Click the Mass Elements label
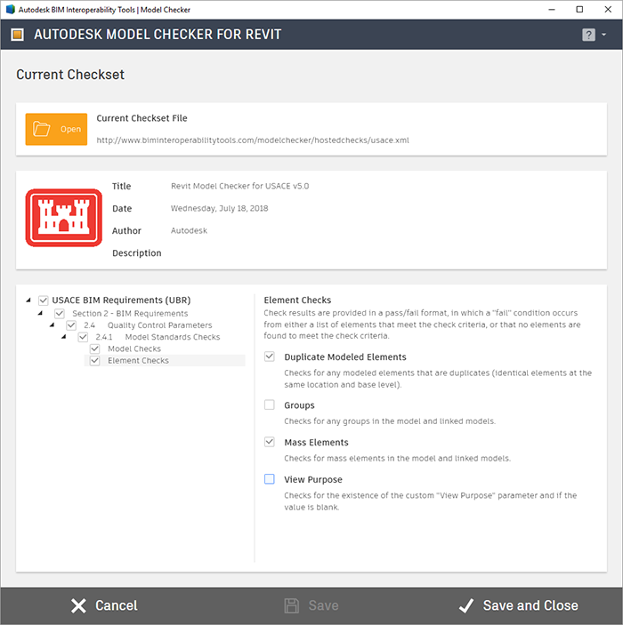Viewport: 623px width, 625px height. [316, 443]
